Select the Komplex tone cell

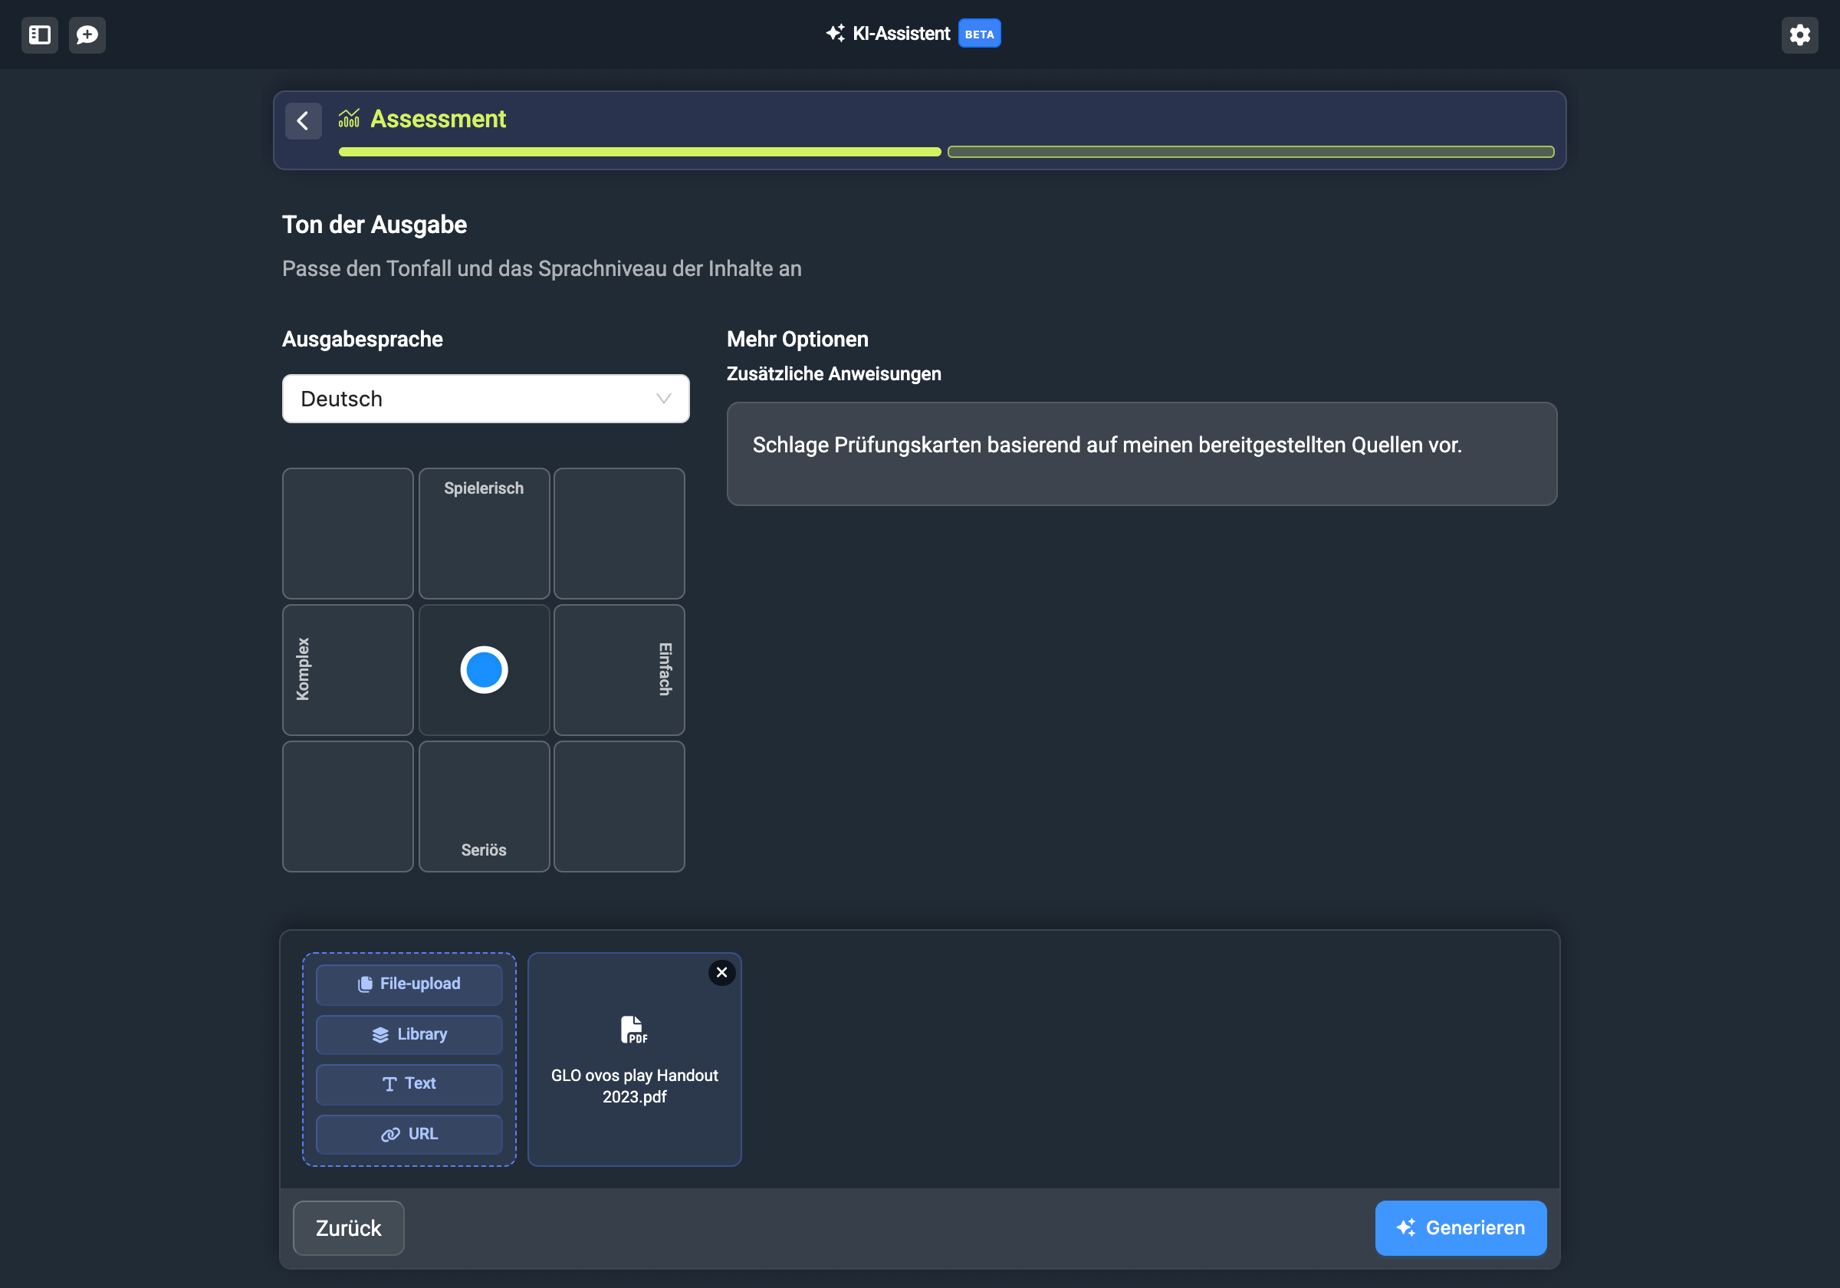pos(347,669)
